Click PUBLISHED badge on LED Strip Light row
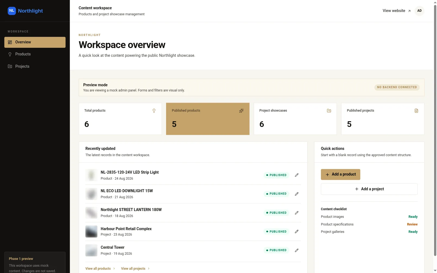 pyautogui.click(x=276, y=175)
